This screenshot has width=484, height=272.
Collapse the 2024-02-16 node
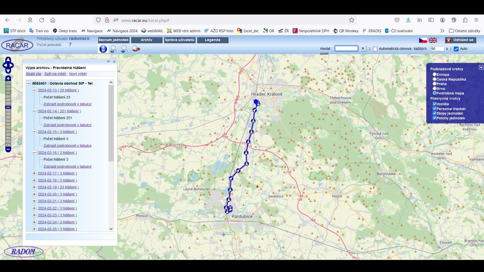pos(34,152)
